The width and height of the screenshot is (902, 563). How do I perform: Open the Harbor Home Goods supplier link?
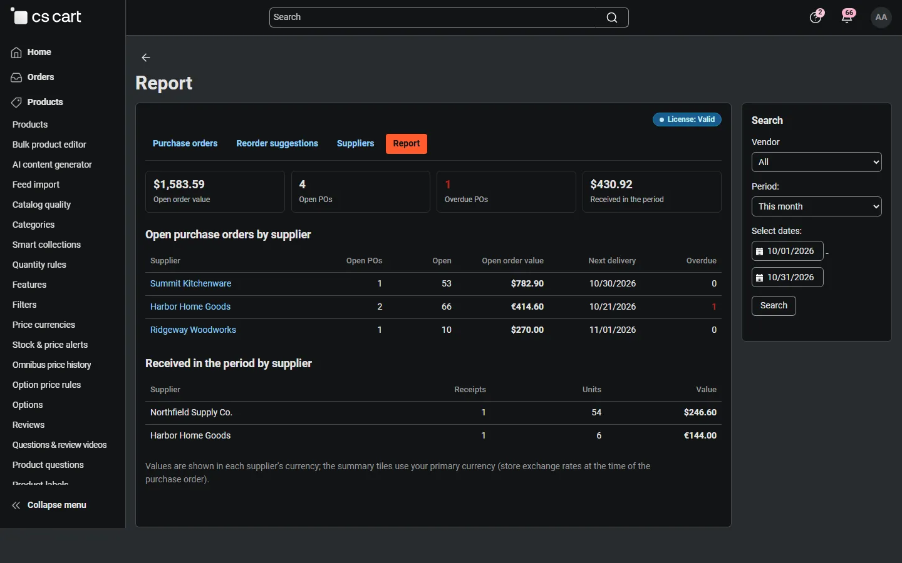190,307
